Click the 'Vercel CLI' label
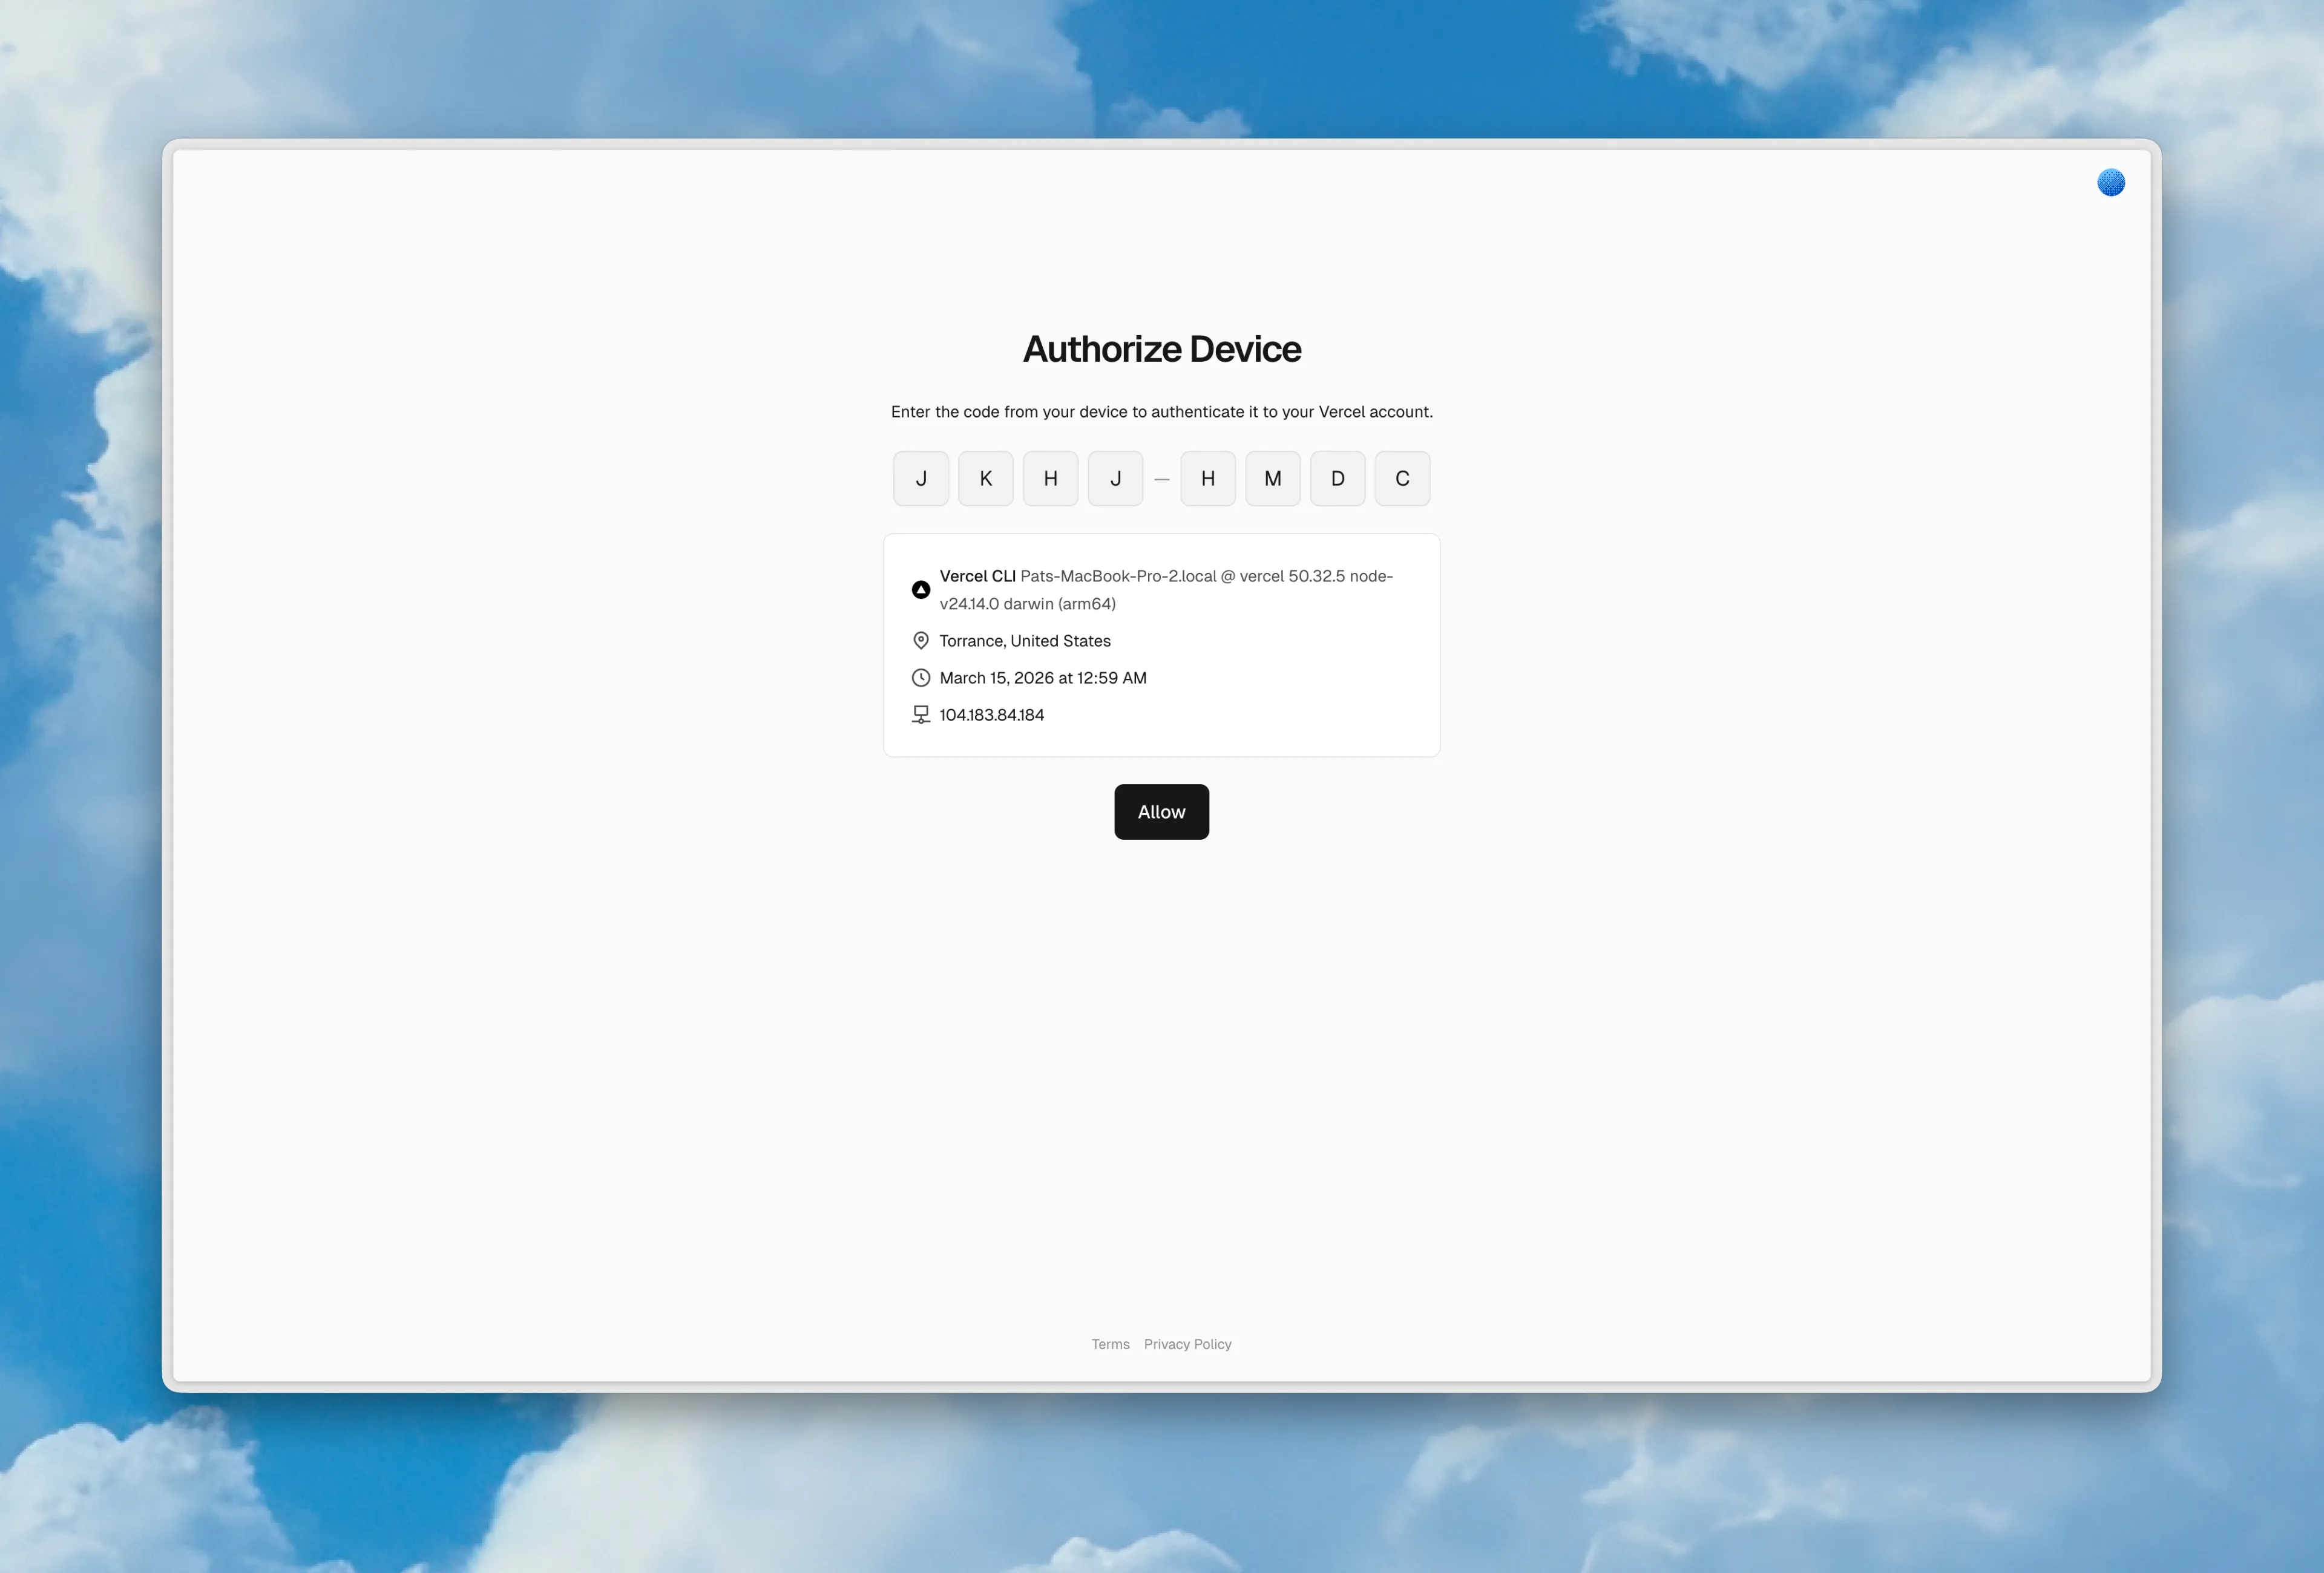This screenshot has width=2324, height=1573. click(977, 575)
